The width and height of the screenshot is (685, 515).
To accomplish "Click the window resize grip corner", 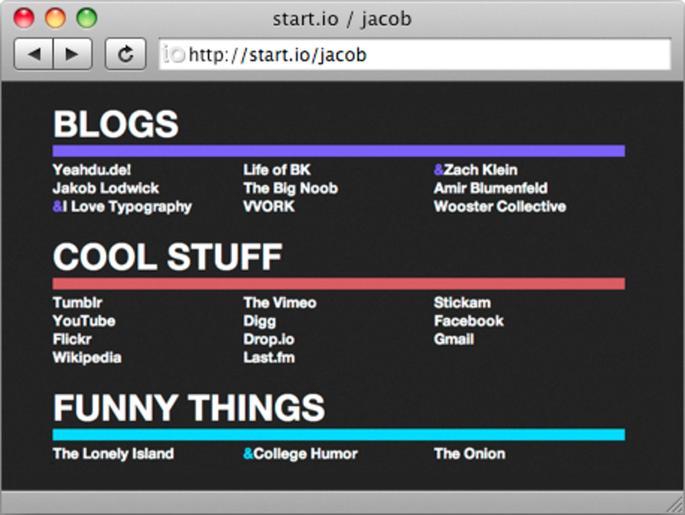I will (676, 505).
